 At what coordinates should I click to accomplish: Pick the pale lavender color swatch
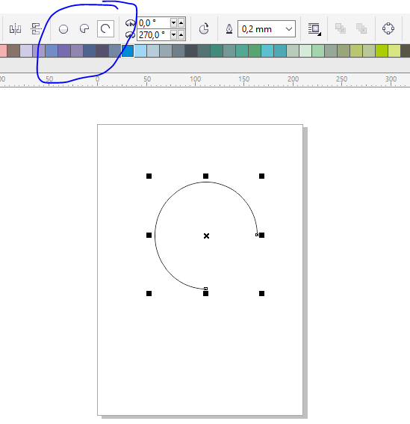pyautogui.click(x=26, y=51)
